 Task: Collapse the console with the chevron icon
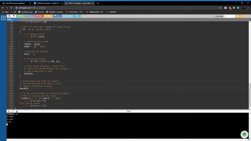[9, 111]
